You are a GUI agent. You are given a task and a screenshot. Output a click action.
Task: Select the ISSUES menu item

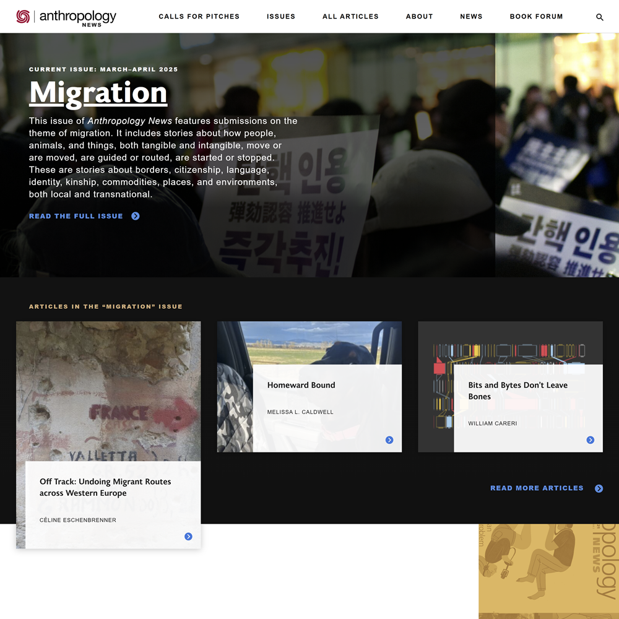coord(281,17)
